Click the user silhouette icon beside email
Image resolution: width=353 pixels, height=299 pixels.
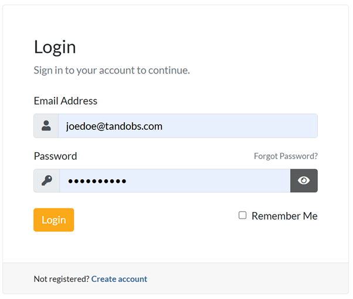[x=46, y=126]
